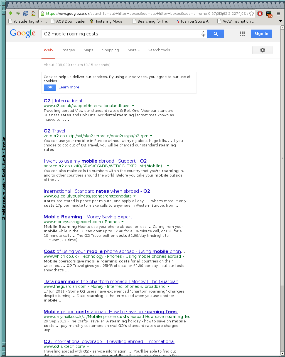
Task: Open Mobile Roaming - Money Saving Expert result
Action: coord(88,217)
